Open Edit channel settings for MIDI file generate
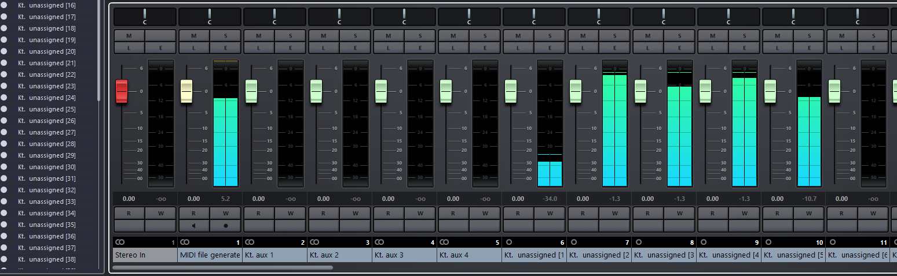Viewport: 897px width, 276px height. point(226,47)
